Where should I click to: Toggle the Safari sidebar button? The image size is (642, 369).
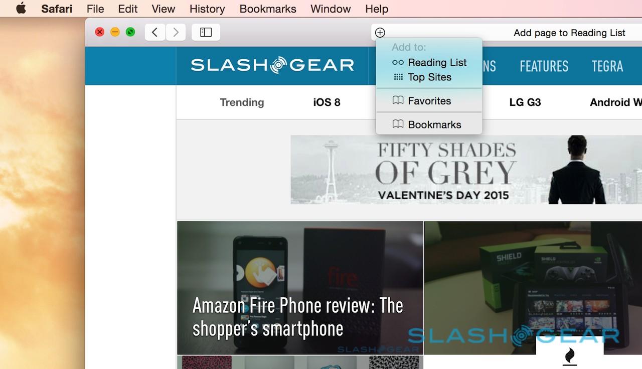pos(206,33)
